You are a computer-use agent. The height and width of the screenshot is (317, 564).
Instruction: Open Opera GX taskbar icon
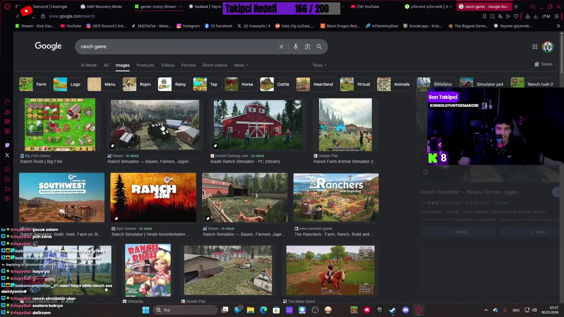click(419, 310)
